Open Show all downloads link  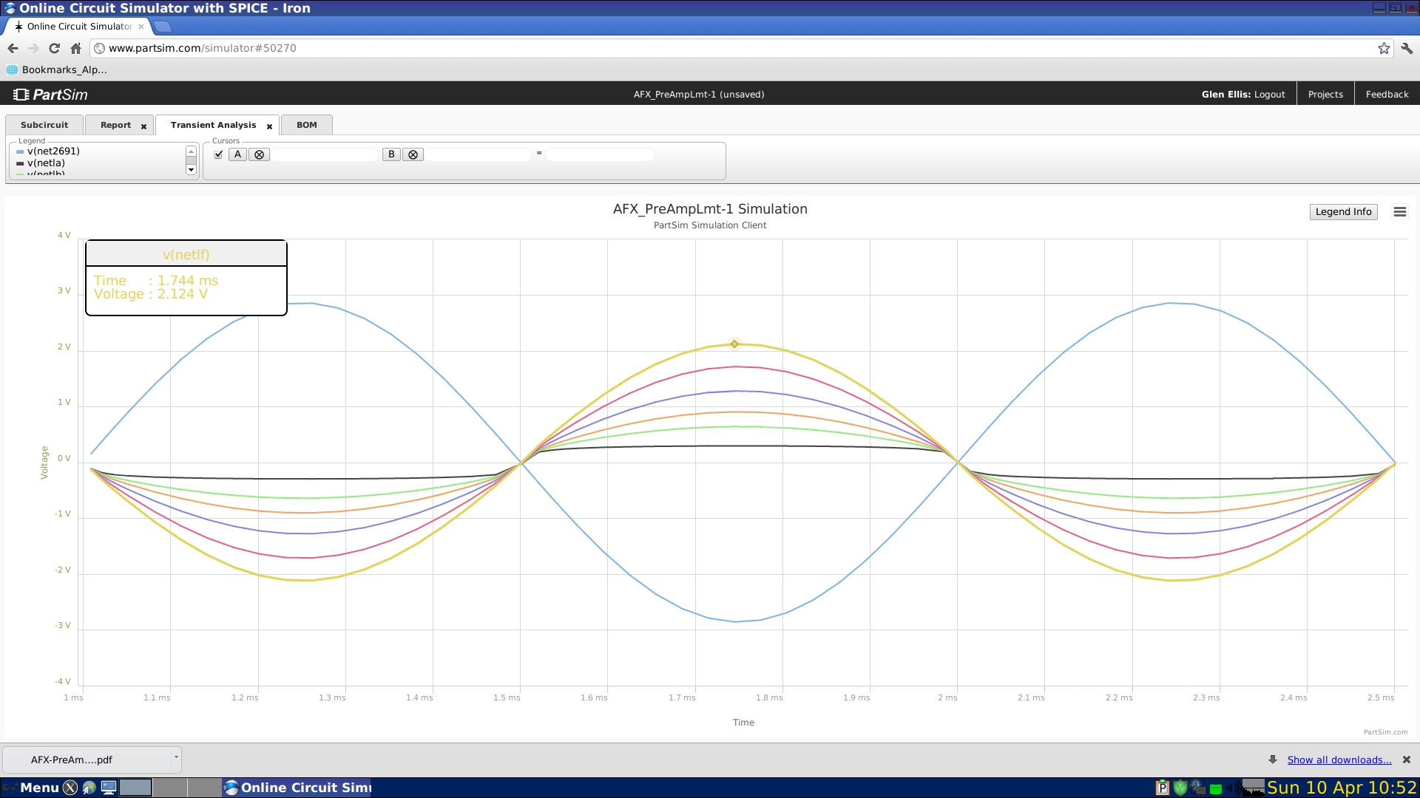[1339, 760]
